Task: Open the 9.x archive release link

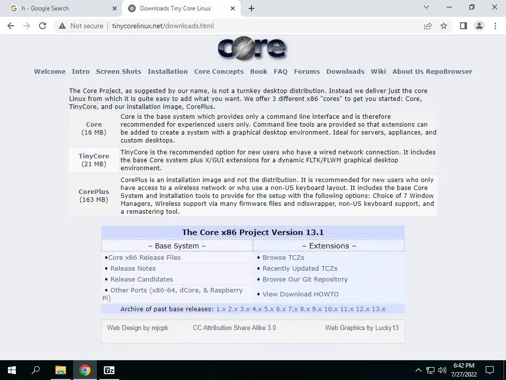Action: pos(317,309)
